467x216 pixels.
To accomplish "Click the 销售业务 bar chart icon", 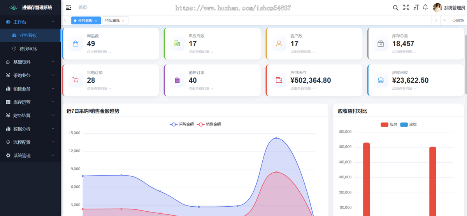I will click(8, 89).
